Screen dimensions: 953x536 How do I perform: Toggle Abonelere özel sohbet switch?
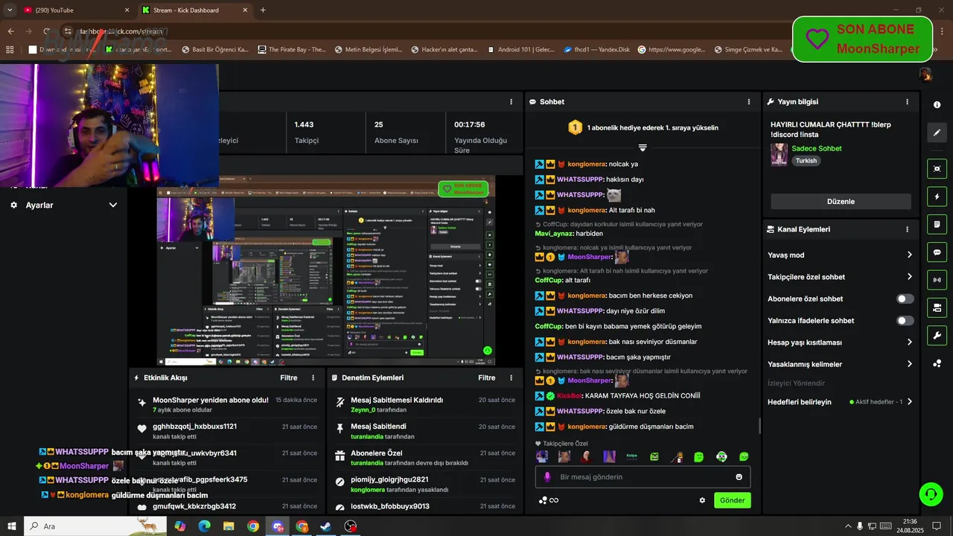[x=905, y=299]
